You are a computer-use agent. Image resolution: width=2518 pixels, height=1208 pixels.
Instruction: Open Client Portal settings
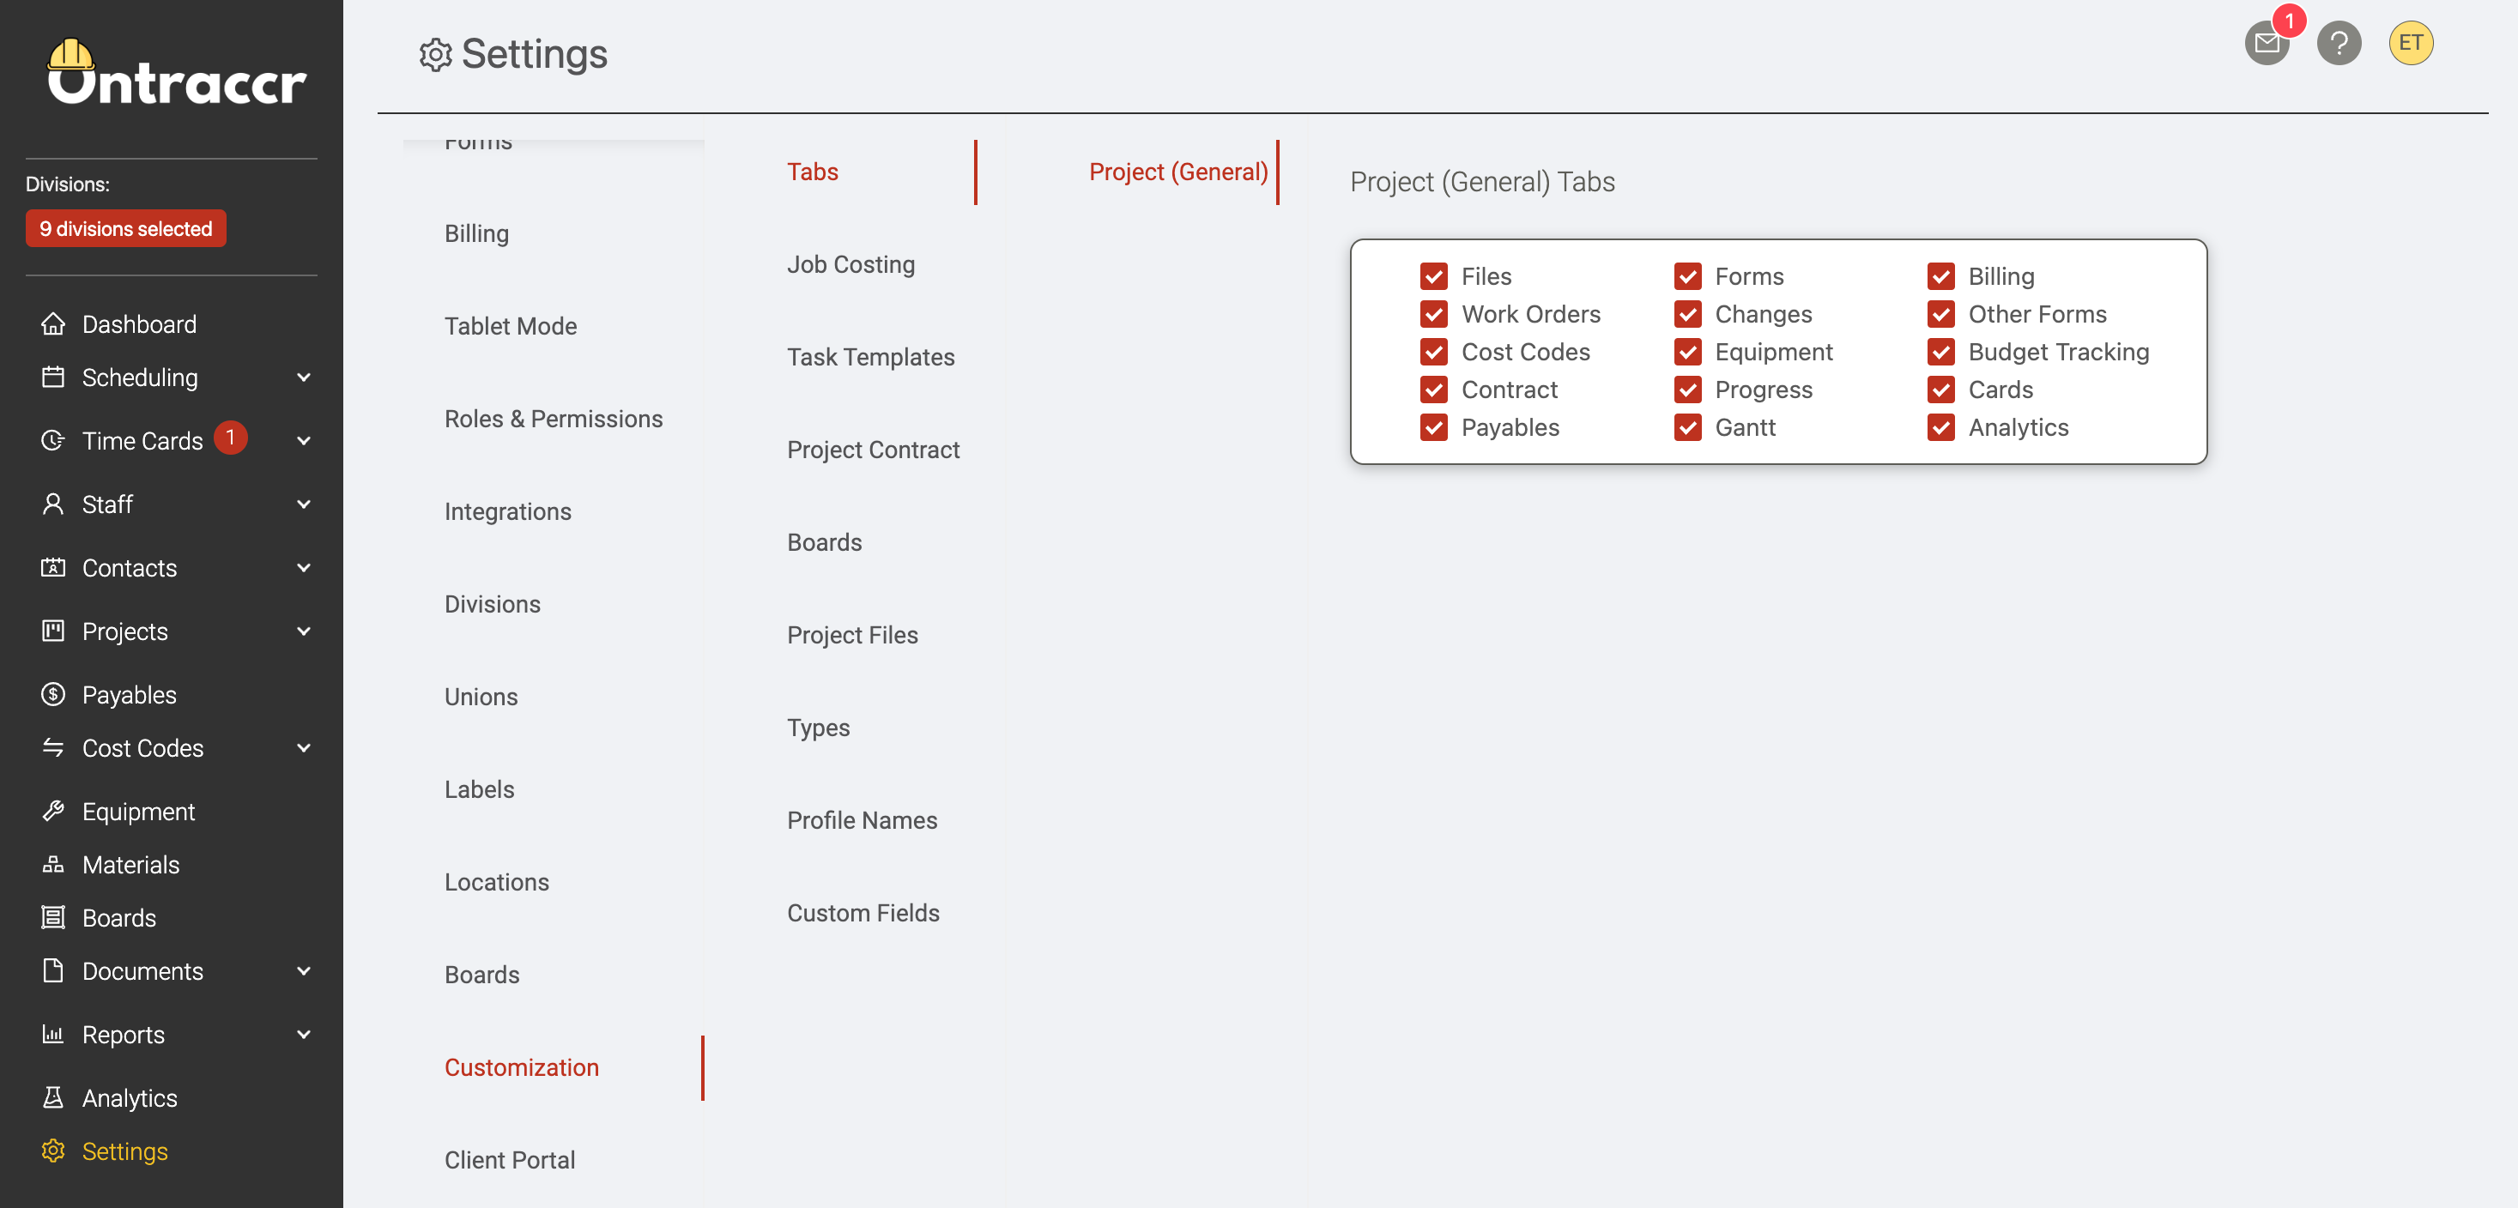509,1159
